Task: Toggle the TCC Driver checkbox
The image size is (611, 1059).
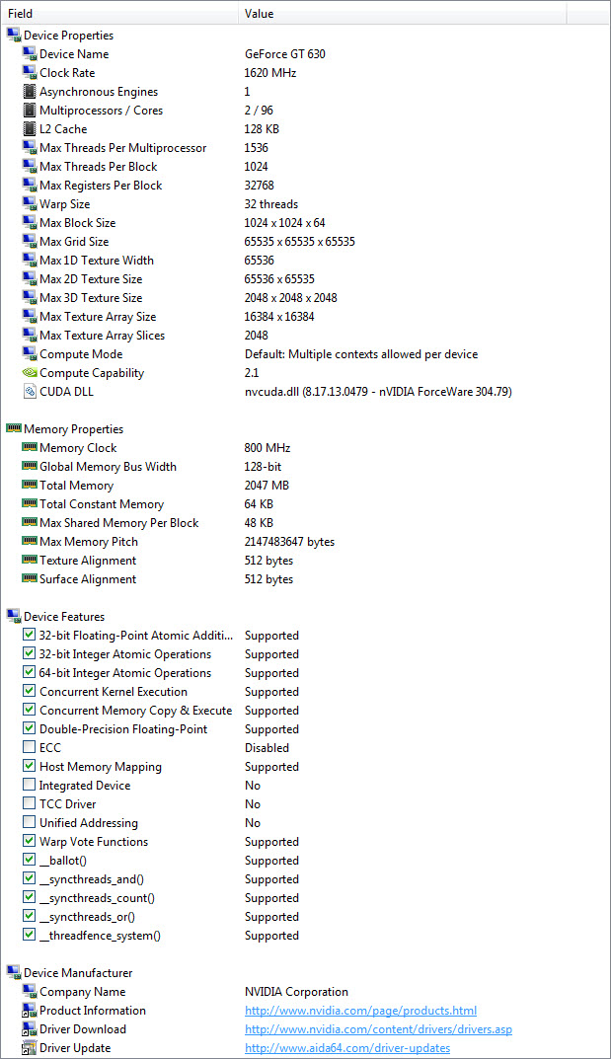Action: pyautogui.click(x=29, y=803)
